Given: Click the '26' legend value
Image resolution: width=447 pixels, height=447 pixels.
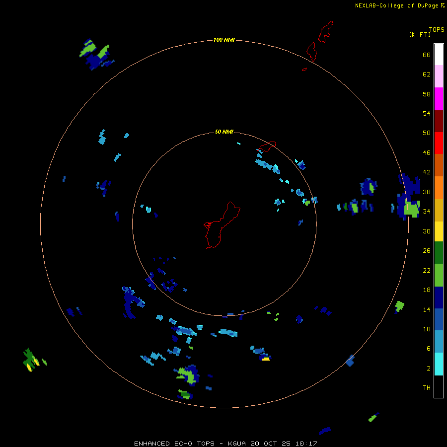Looking at the screenshot, I should click(427, 251).
